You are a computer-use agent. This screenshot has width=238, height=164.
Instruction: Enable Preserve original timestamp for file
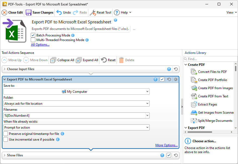[x=6, y=134]
